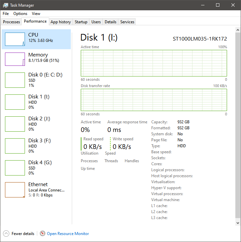This screenshot has width=241, height=242.
Task: Click the ST1000LM035-1RK172 model name
Action: click(x=200, y=39)
